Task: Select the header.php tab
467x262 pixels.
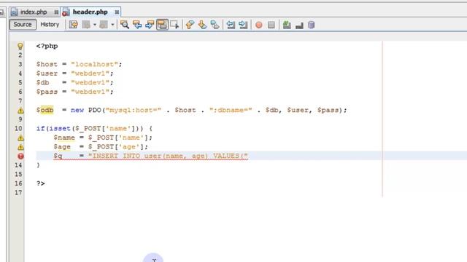Action: [x=90, y=12]
